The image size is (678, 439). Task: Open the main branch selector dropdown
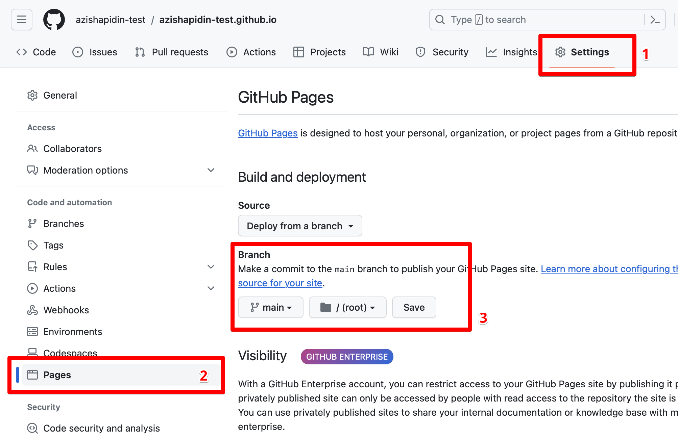pyautogui.click(x=270, y=307)
